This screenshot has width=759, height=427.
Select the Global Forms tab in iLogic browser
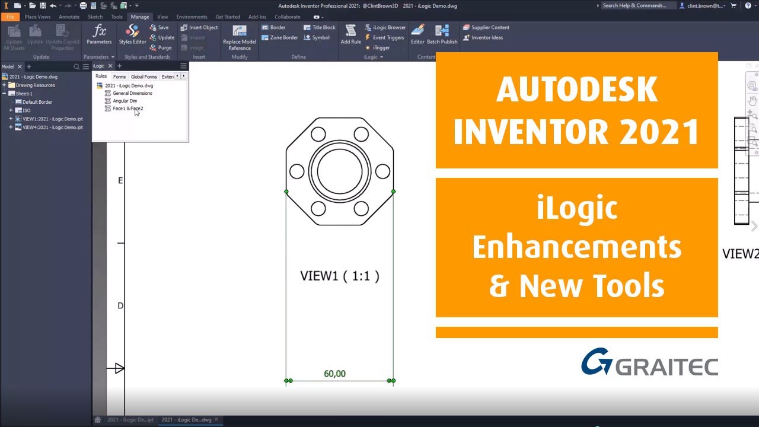click(x=144, y=77)
